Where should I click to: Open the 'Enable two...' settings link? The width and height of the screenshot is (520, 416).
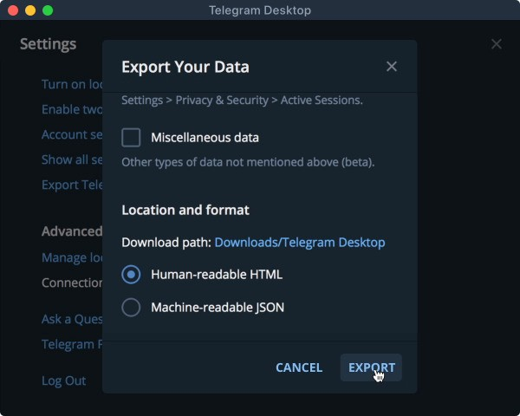[72, 110]
